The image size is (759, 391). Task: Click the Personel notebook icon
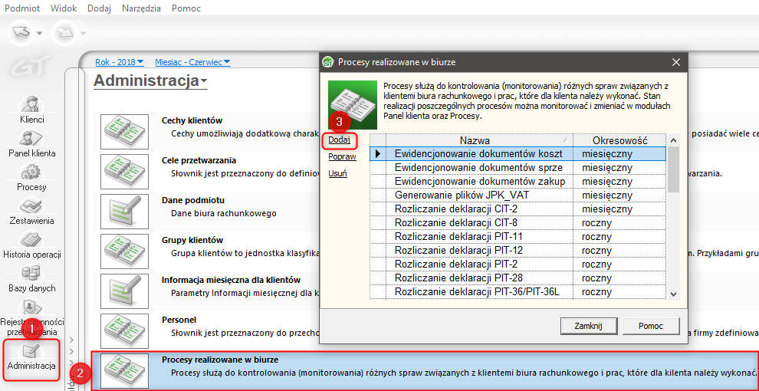click(124, 331)
